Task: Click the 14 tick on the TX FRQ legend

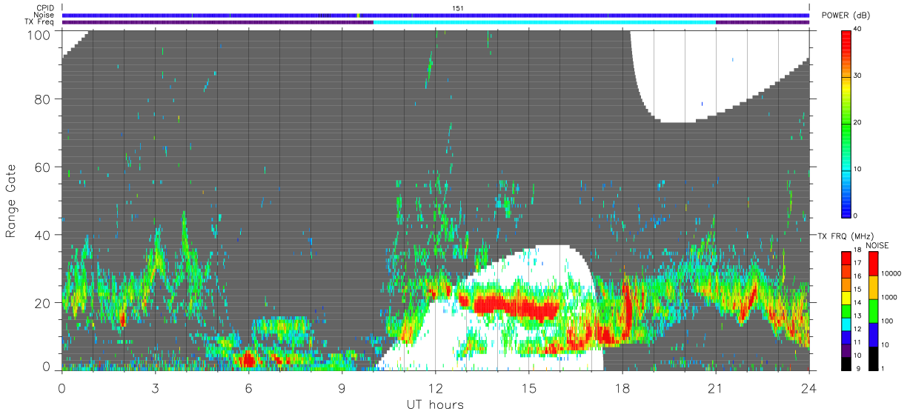Action: pyautogui.click(x=858, y=303)
